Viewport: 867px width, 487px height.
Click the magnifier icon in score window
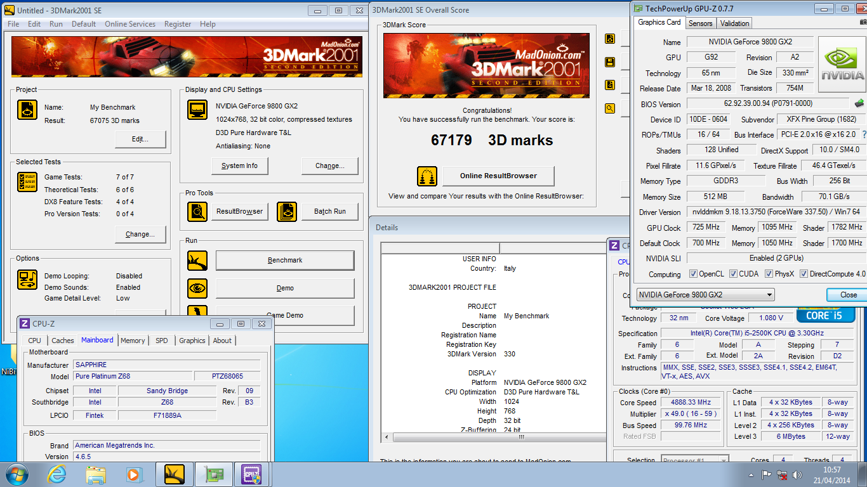click(610, 108)
